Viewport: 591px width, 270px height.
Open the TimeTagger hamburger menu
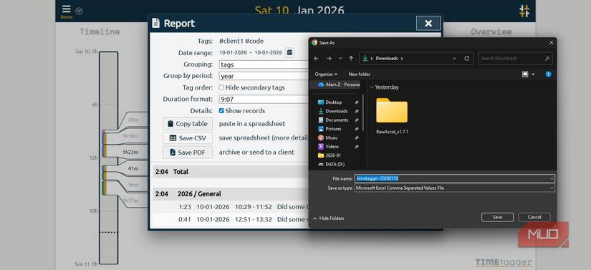(67, 9)
